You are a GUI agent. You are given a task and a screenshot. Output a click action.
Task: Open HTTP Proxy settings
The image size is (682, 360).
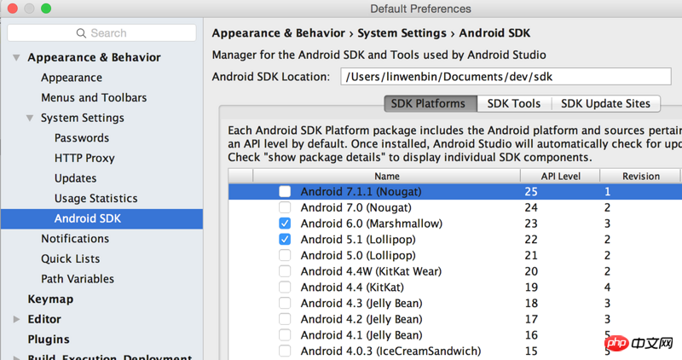click(x=84, y=158)
